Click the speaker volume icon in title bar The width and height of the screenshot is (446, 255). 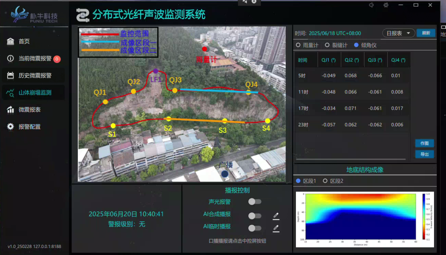[x=371, y=5]
